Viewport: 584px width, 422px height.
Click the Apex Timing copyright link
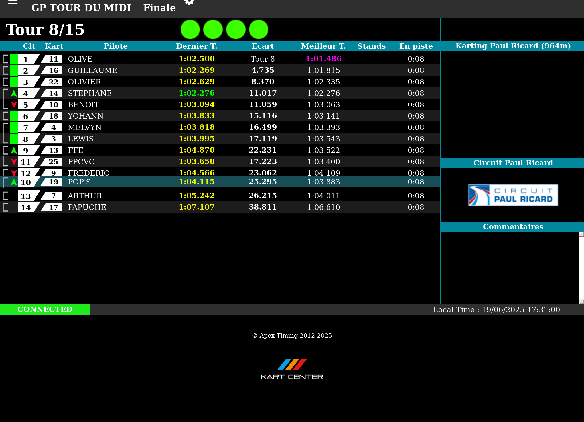292,336
